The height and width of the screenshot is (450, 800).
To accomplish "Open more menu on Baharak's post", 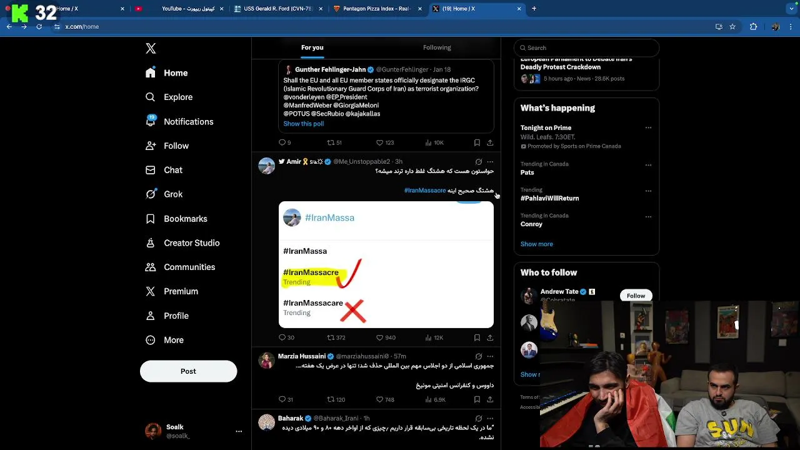I will 490,418.
